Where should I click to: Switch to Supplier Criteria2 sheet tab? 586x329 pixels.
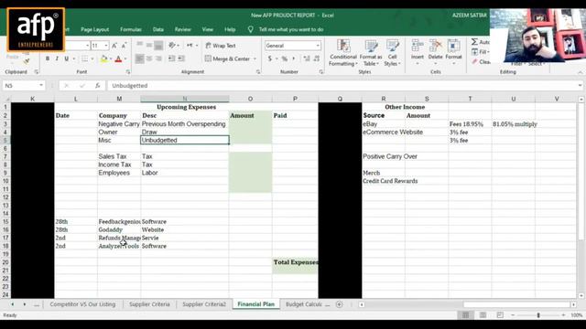[204, 304]
